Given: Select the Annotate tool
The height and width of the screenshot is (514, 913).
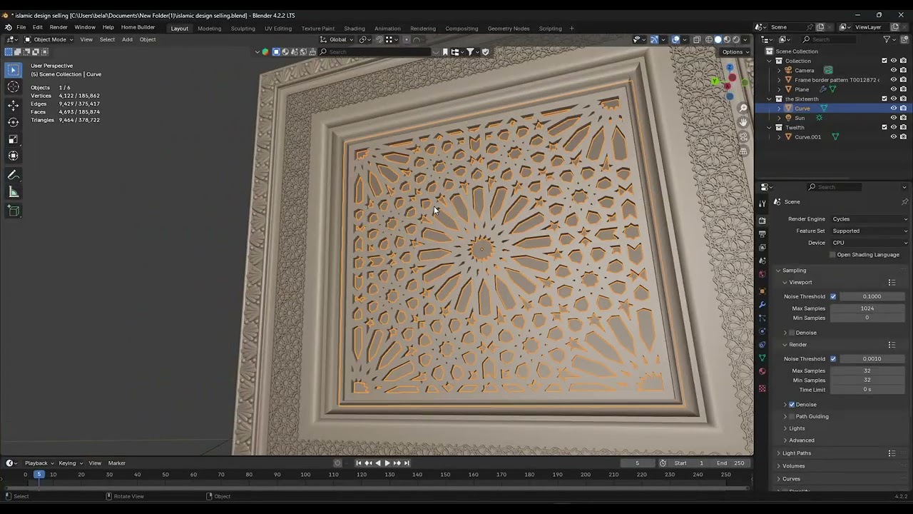Looking at the screenshot, I should pos(13,175).
